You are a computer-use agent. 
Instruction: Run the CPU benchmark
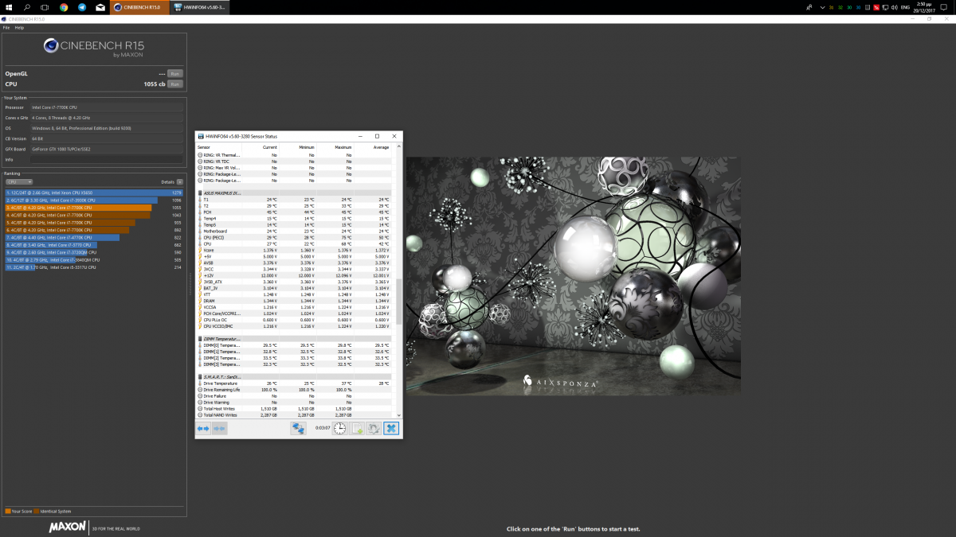point(174,84)
